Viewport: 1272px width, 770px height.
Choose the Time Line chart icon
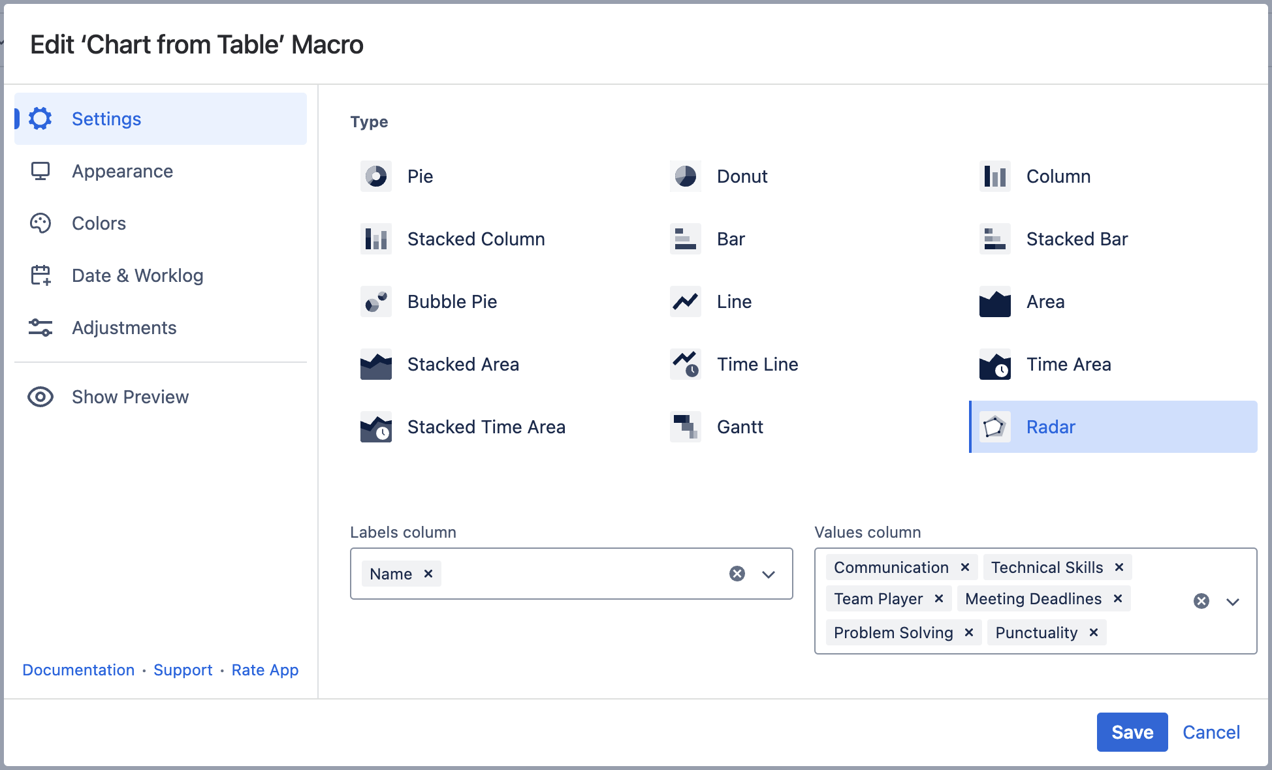point(686,364)
